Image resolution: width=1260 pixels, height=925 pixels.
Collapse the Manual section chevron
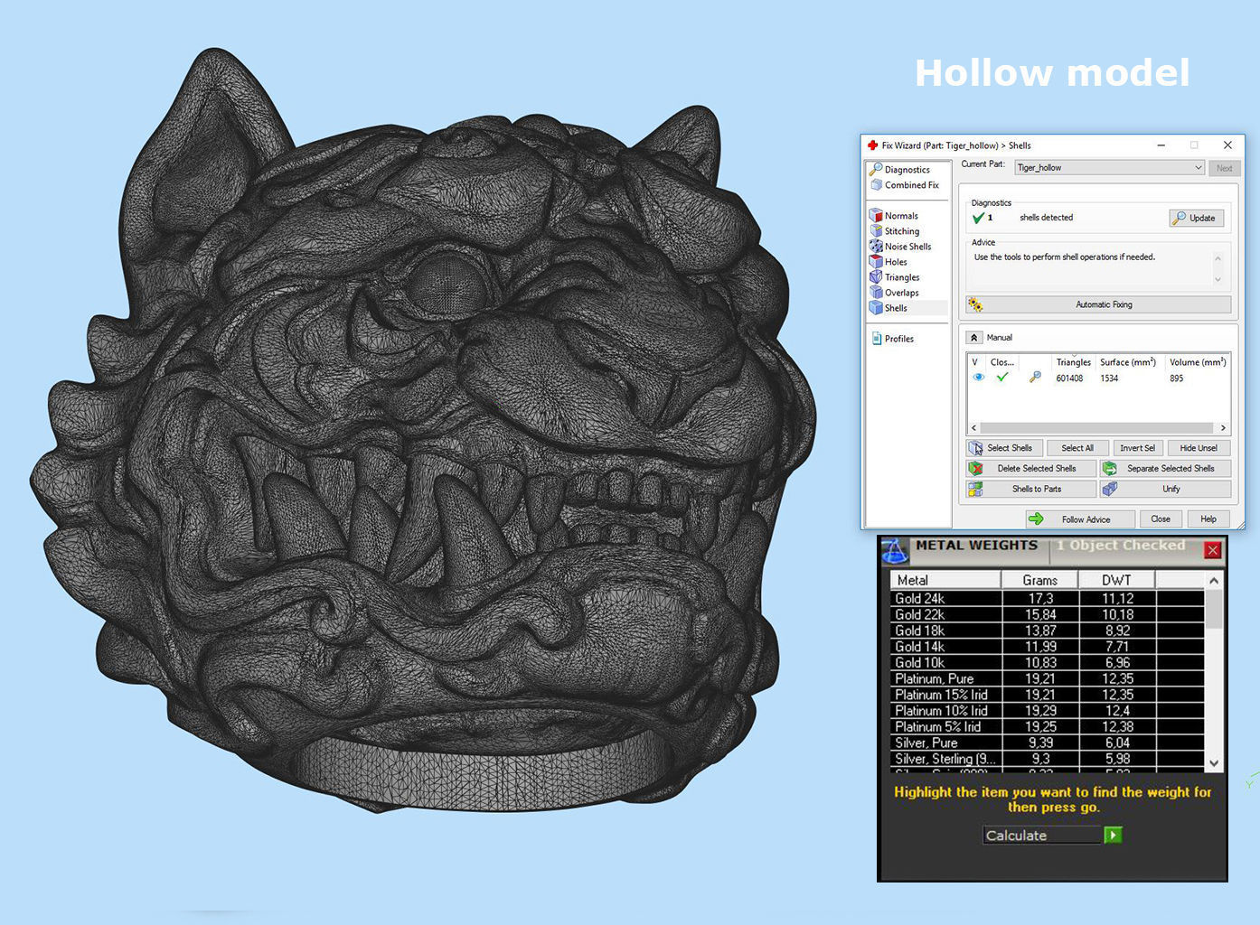[x=973, y=338]
